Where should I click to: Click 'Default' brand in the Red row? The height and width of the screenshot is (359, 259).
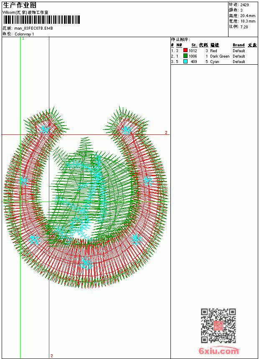click(239, 51)
